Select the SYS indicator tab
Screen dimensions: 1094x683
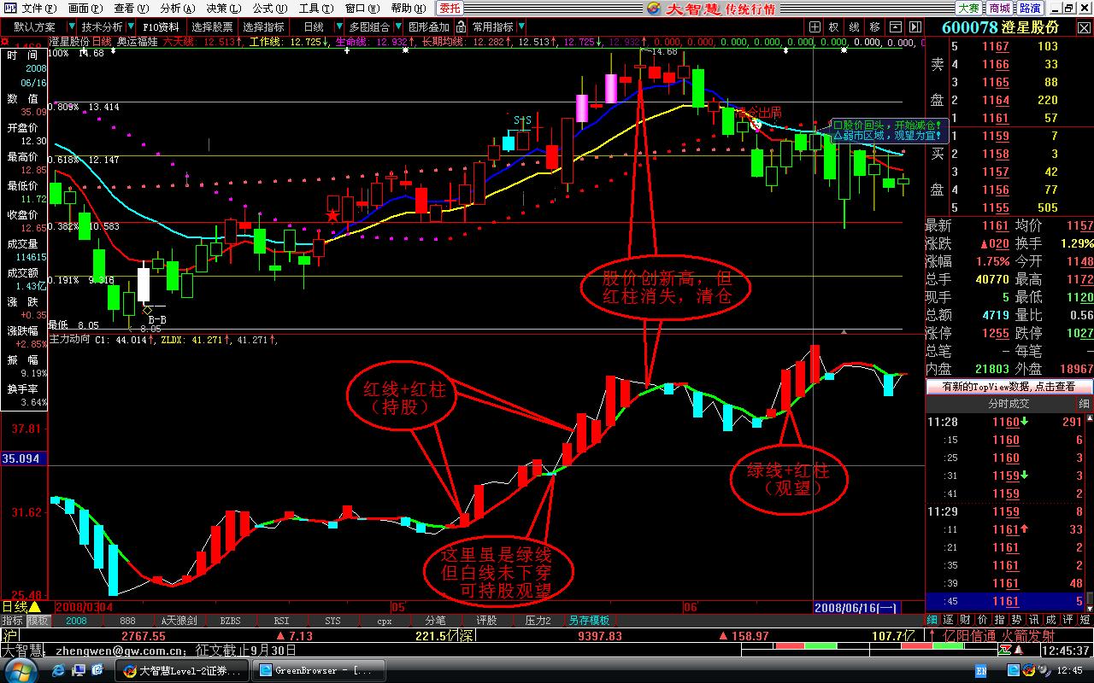[x=332, y=621]
